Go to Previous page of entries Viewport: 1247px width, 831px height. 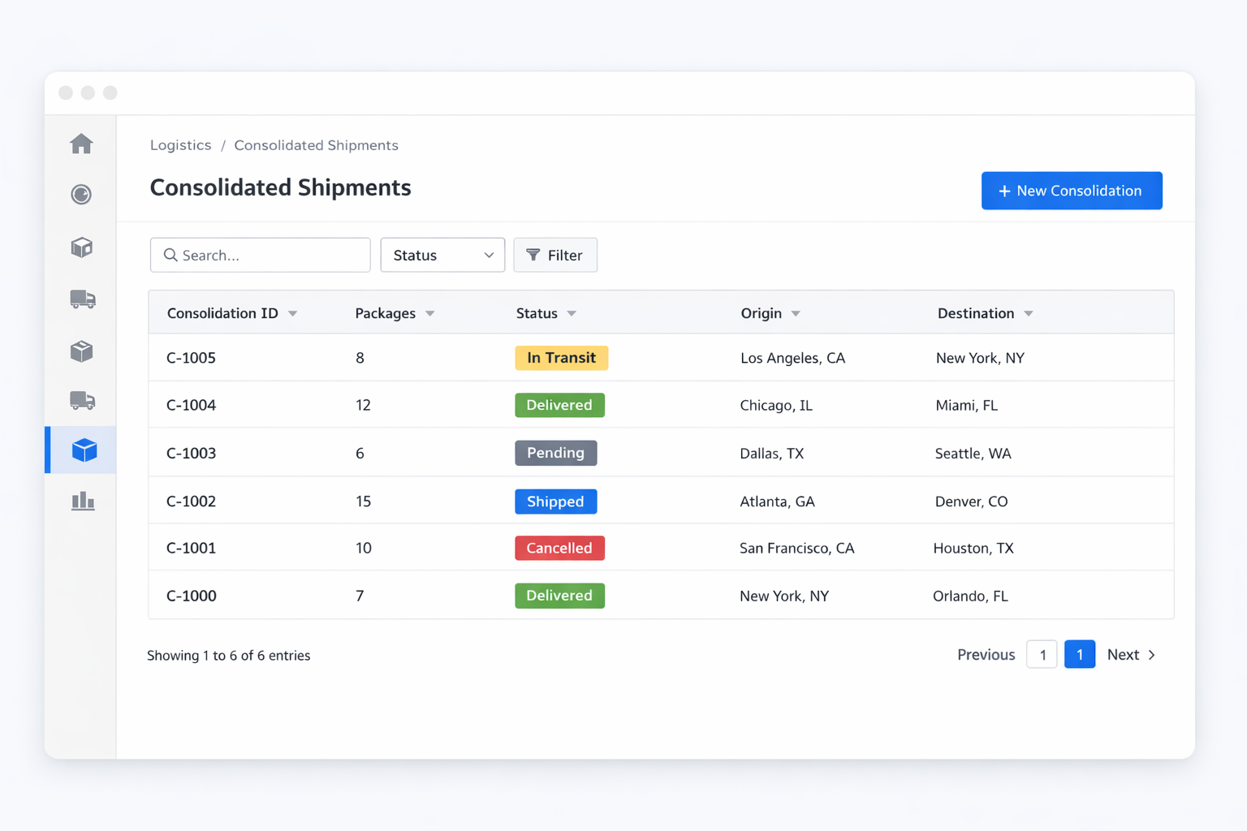point(986,655)
